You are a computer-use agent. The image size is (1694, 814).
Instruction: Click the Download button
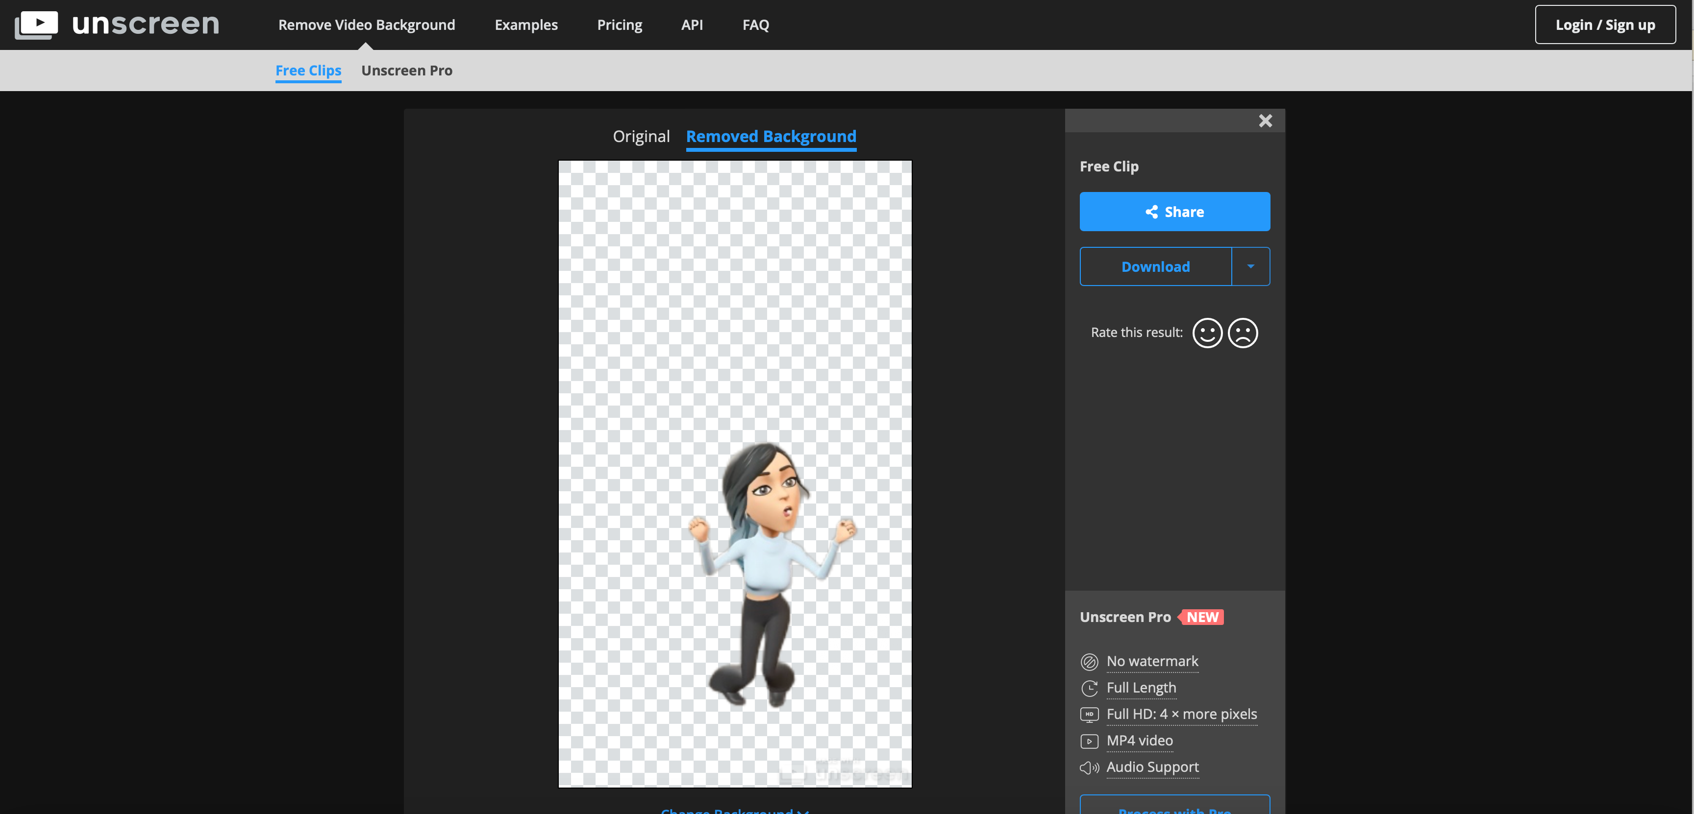(x=1155, y=265)
